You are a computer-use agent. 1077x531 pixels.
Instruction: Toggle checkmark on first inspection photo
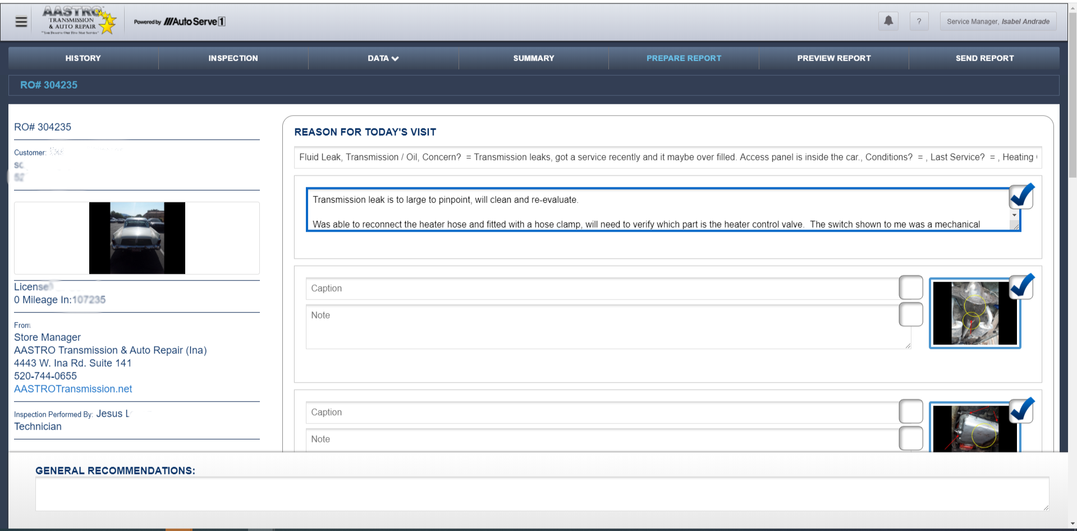[1021, 287]
